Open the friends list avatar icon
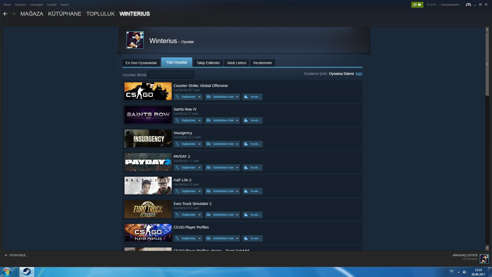The width and height of the screenshot is (492, 277). [x=484, y=259]
